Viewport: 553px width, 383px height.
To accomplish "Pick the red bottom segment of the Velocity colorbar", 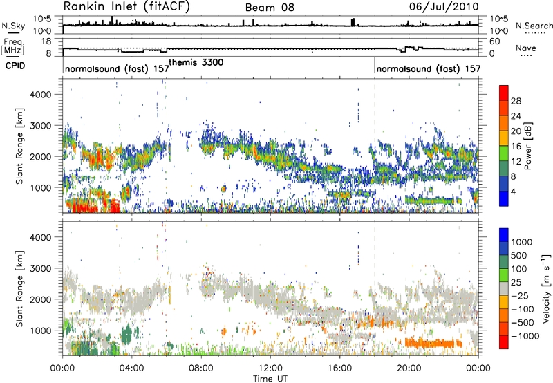I will click(504, 342).
